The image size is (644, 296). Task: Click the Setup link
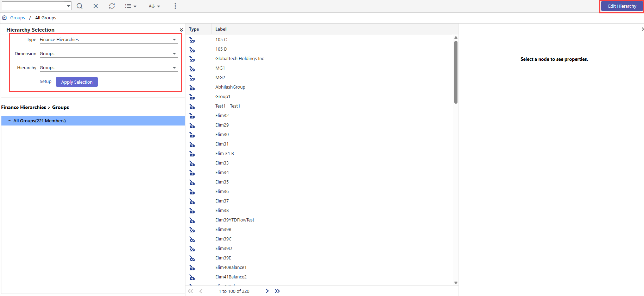tap(45, 82)
